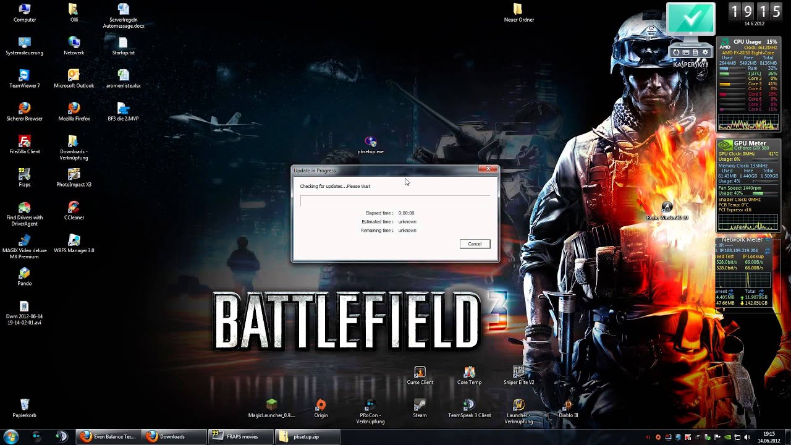
Task: Select the CCleaner desktop shortcut
Action: click(x=74, y=211)
